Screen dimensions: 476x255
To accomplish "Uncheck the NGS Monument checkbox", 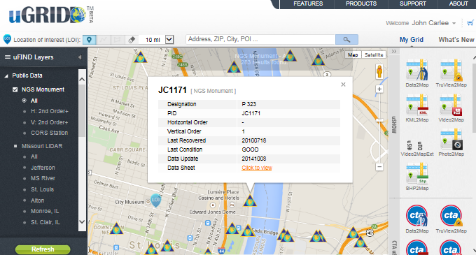I will (15, 89).
